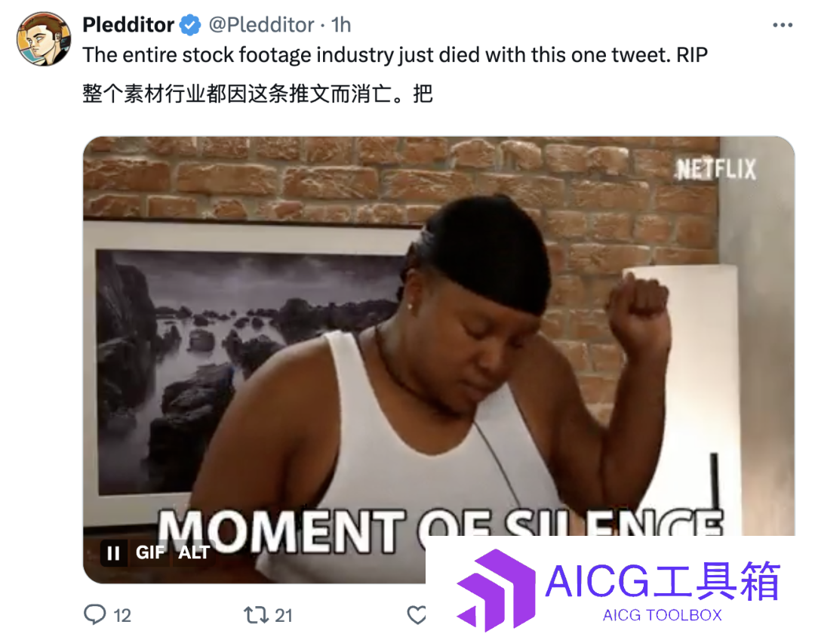Click the Pledditor display name
The image size is (815, 640).
click(x=128, y=24)
